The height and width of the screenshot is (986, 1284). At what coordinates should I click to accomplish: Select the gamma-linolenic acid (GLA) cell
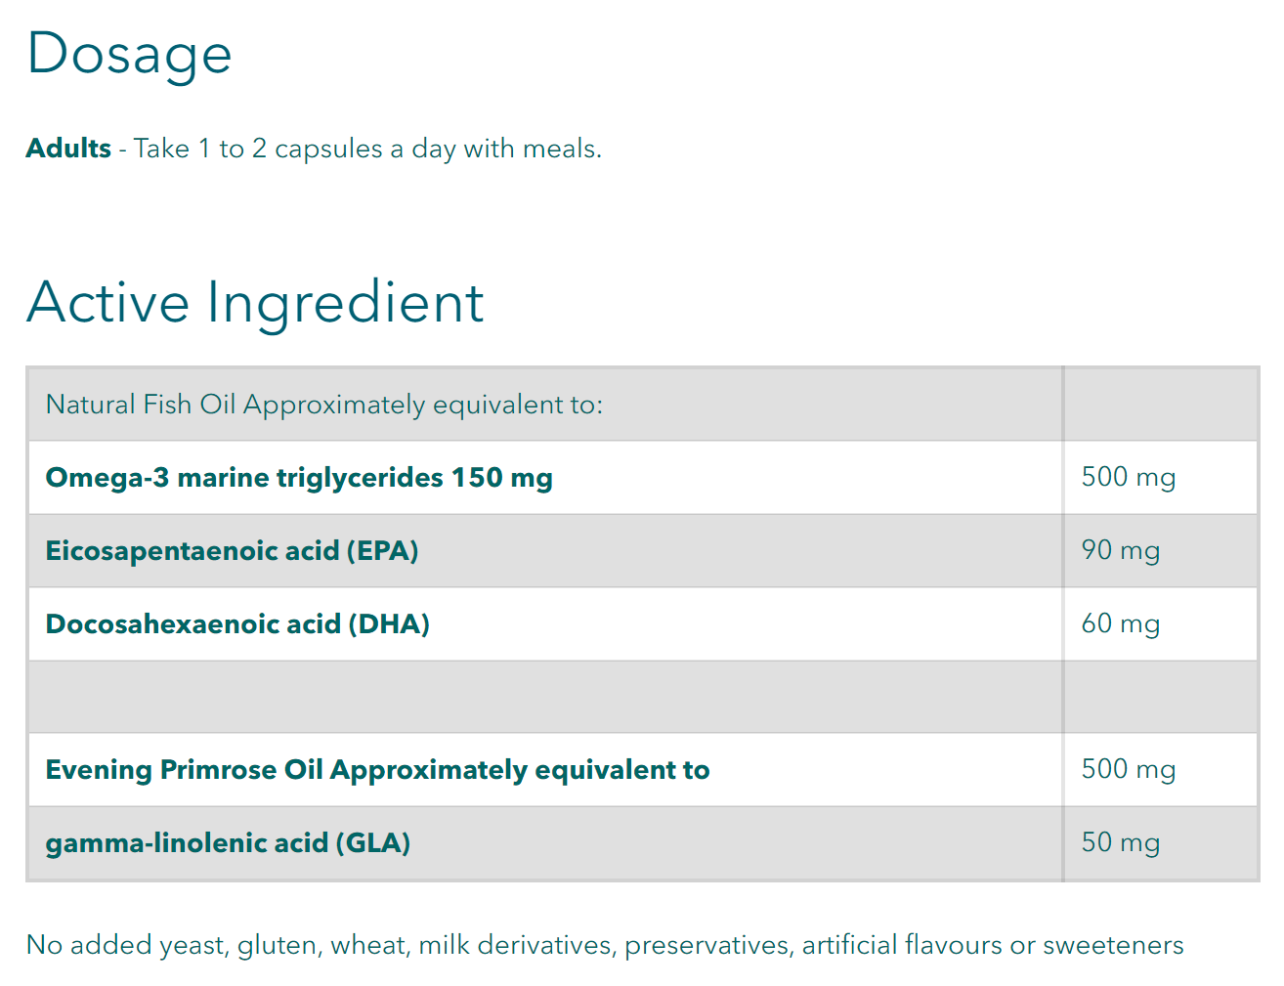(x=228, y=843)
